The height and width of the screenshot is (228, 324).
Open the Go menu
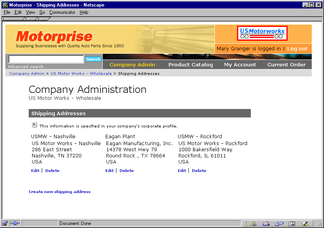coord(42,12)
